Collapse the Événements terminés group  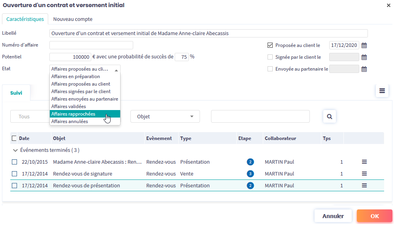point(15,150)
